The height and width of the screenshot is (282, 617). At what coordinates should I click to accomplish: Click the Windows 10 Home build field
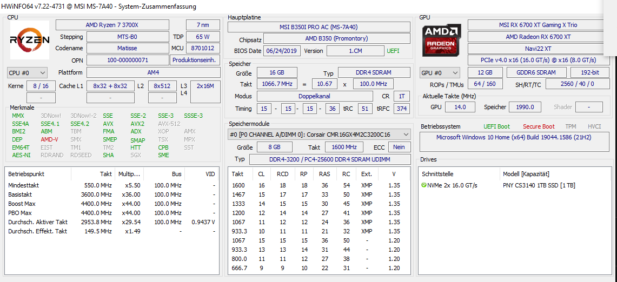click(514, 142)
